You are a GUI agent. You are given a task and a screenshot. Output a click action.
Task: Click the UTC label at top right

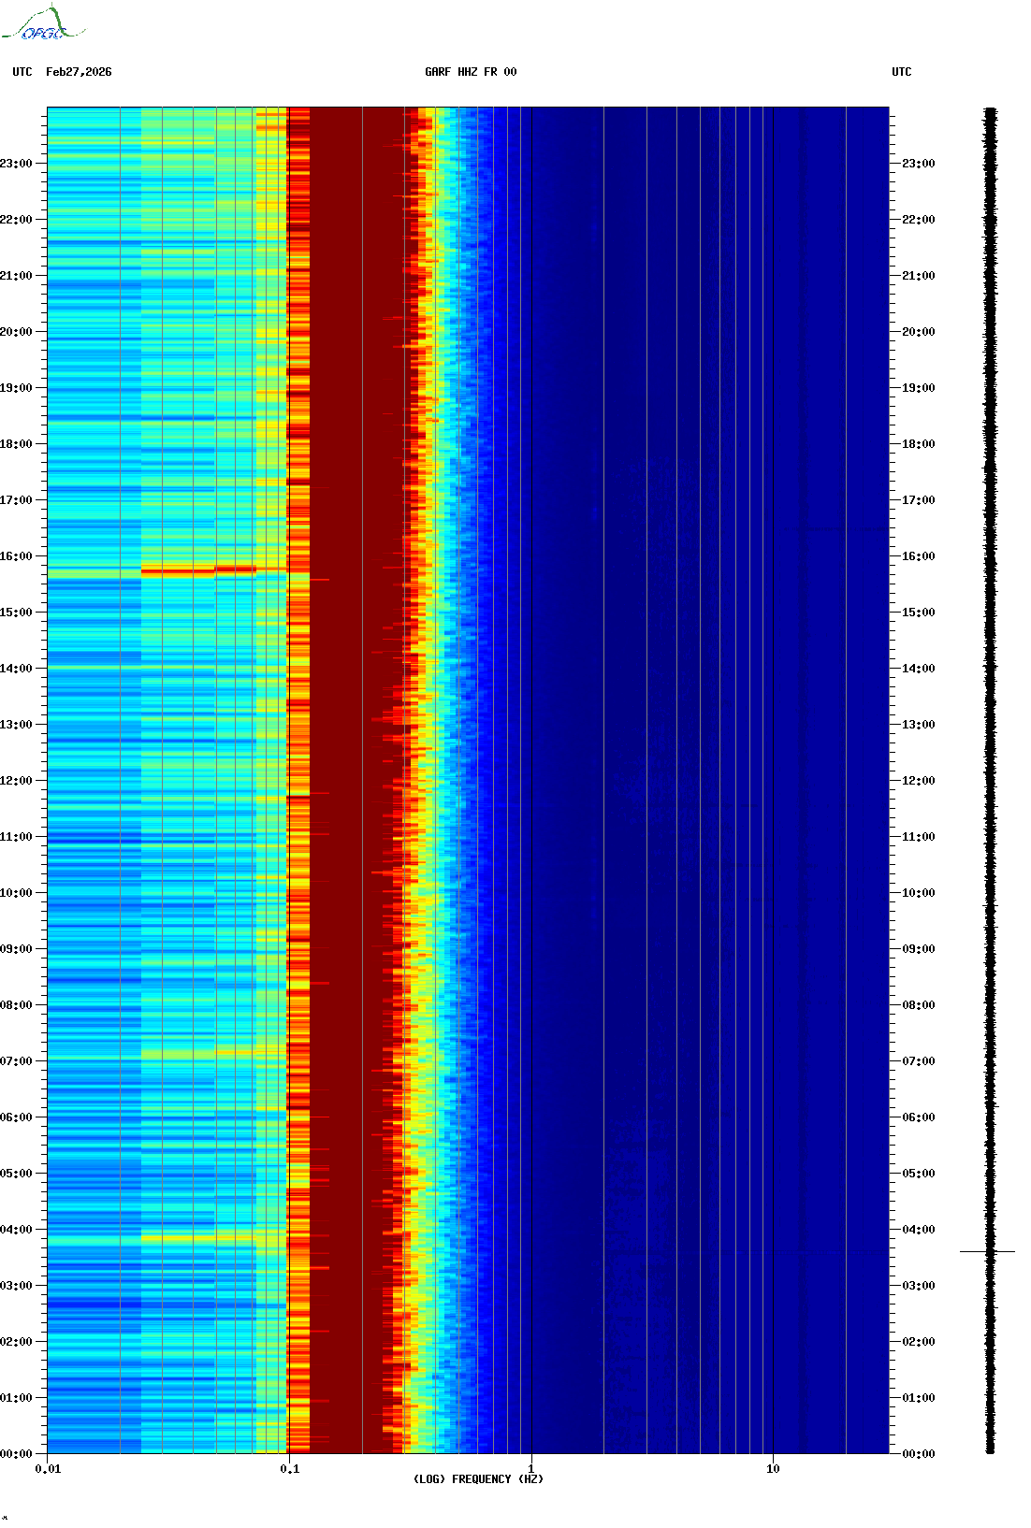[901, 72]
